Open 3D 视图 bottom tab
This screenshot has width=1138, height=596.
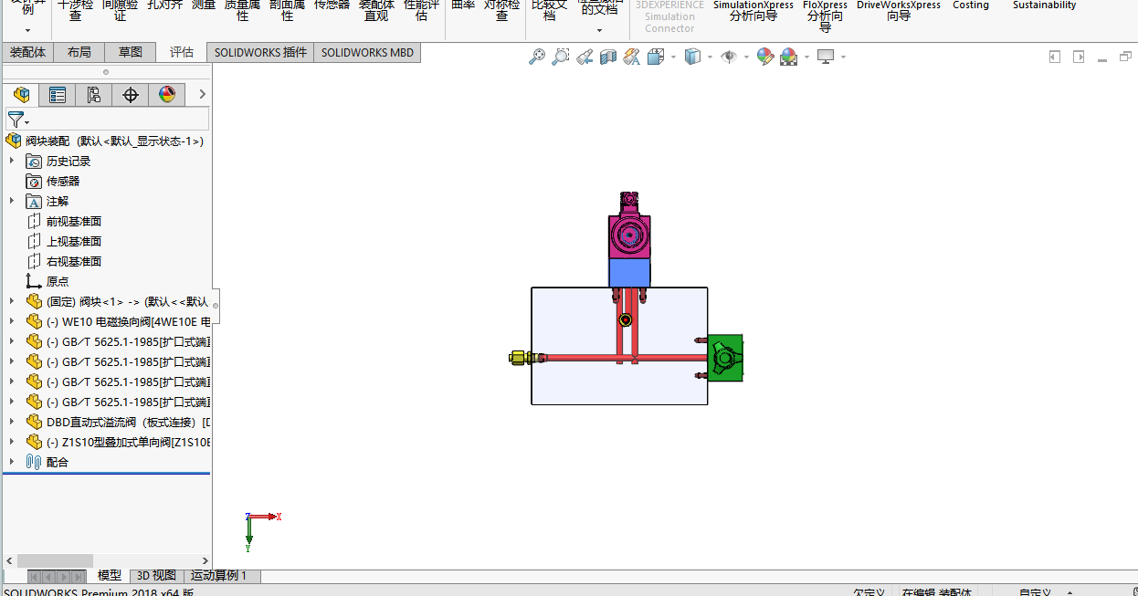(156, 575)
